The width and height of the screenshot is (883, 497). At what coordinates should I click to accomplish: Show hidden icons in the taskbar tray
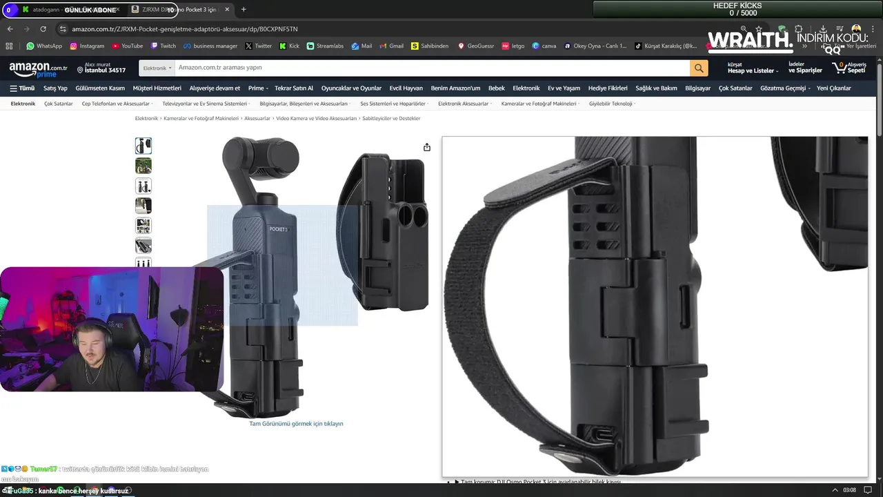point(835,490)
